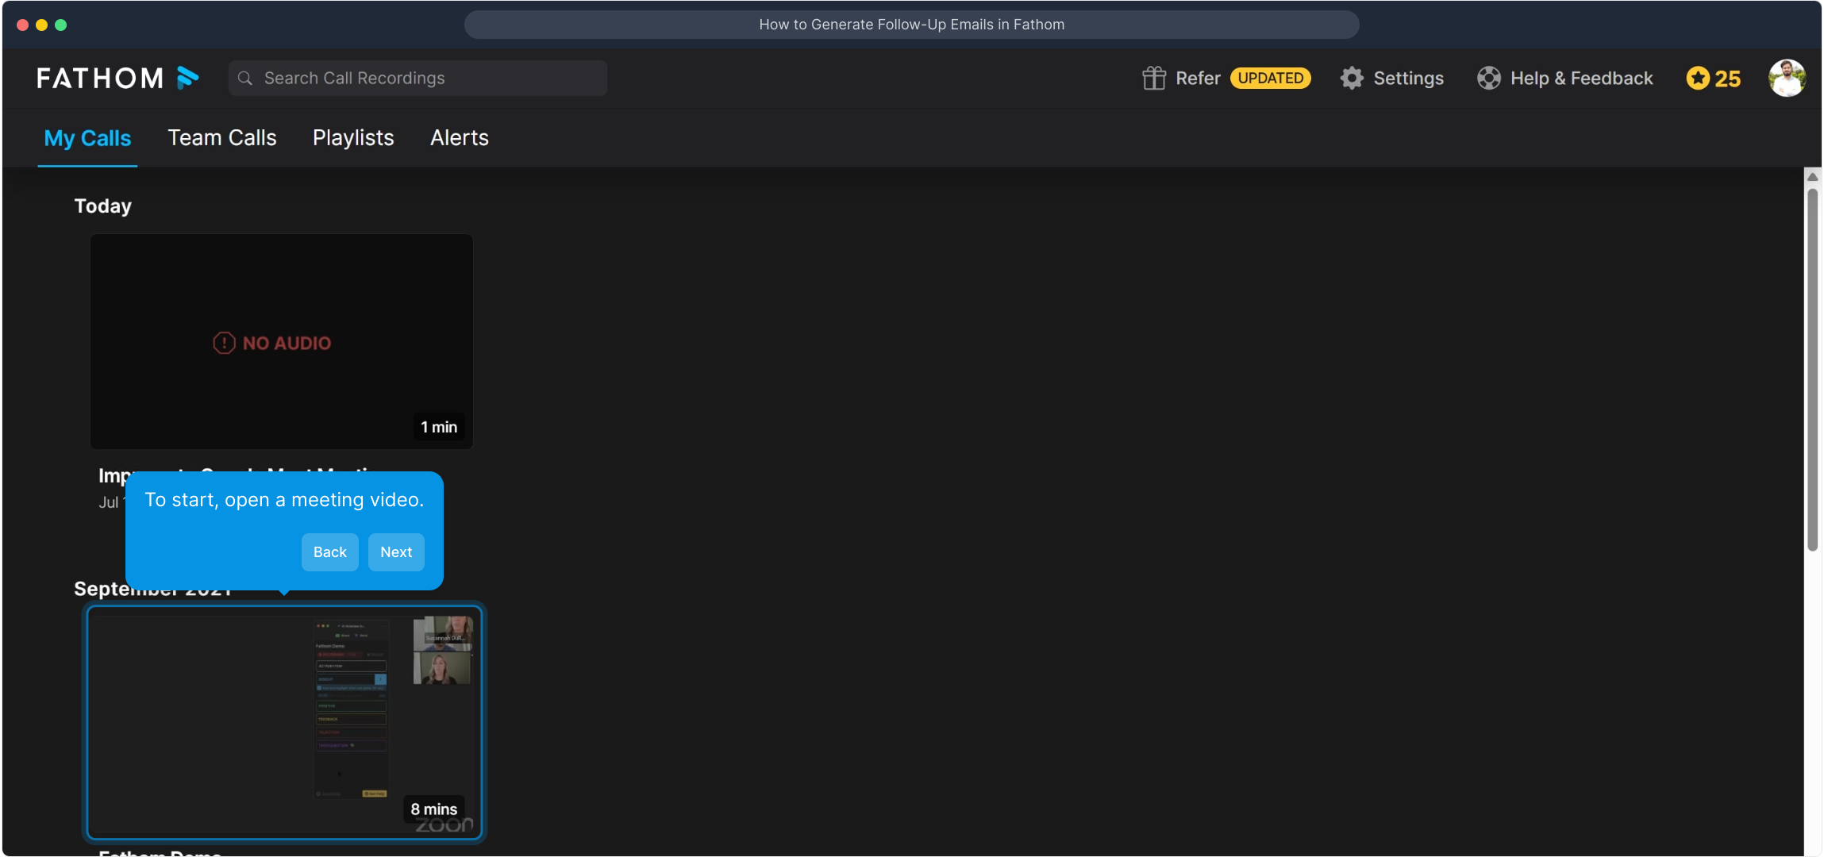Click the Help & Feedback lifebuoy icon
This screenshot has height=857, width=1824.
point(1488,78)
